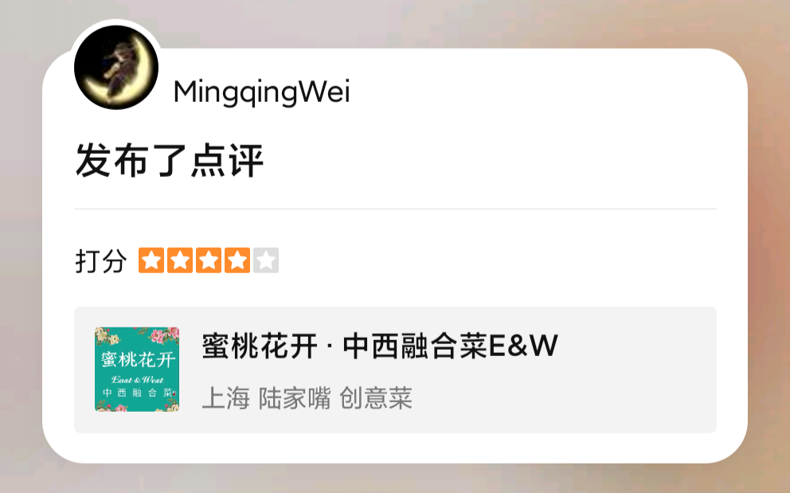Tap the 中西融合菜E&W text in the title
The image size is (790, 493).
[451, 346]
